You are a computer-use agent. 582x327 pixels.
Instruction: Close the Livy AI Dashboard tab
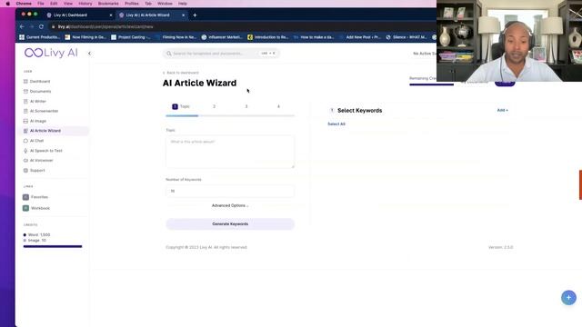pos(111,15)
